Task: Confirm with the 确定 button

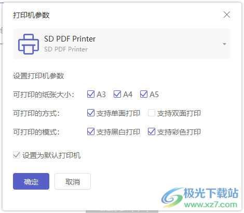Action: [x=31, y=181]
